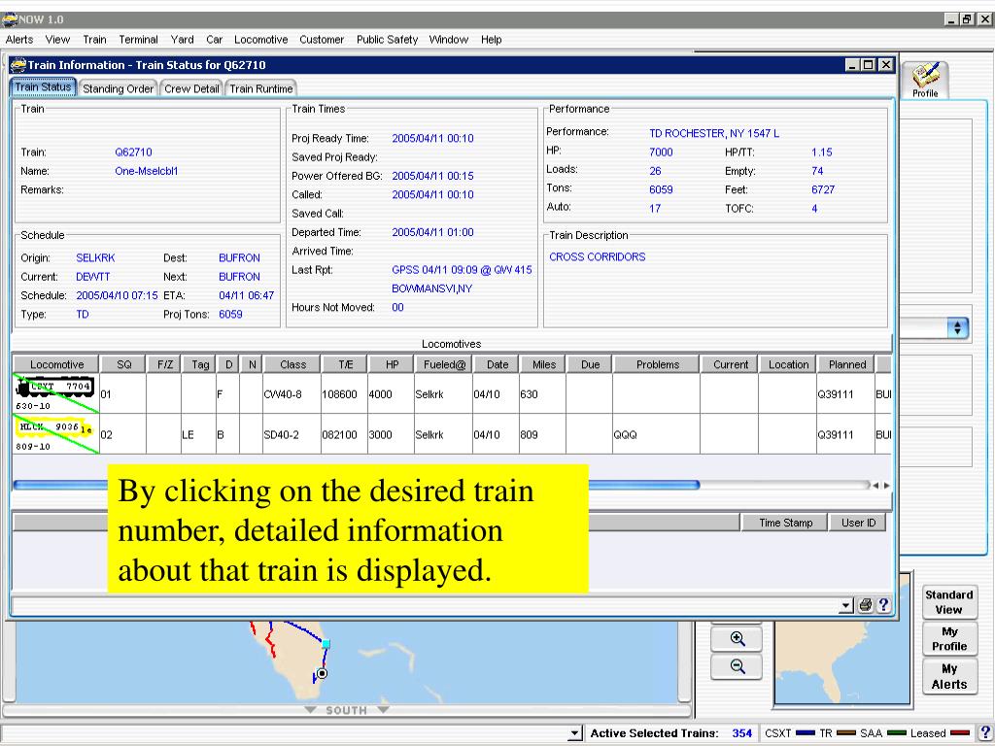Open the Locomotive menu

point(260,39)
